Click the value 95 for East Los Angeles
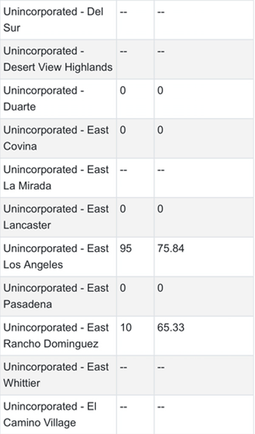 pyautogui.click(x=126, y=249)
